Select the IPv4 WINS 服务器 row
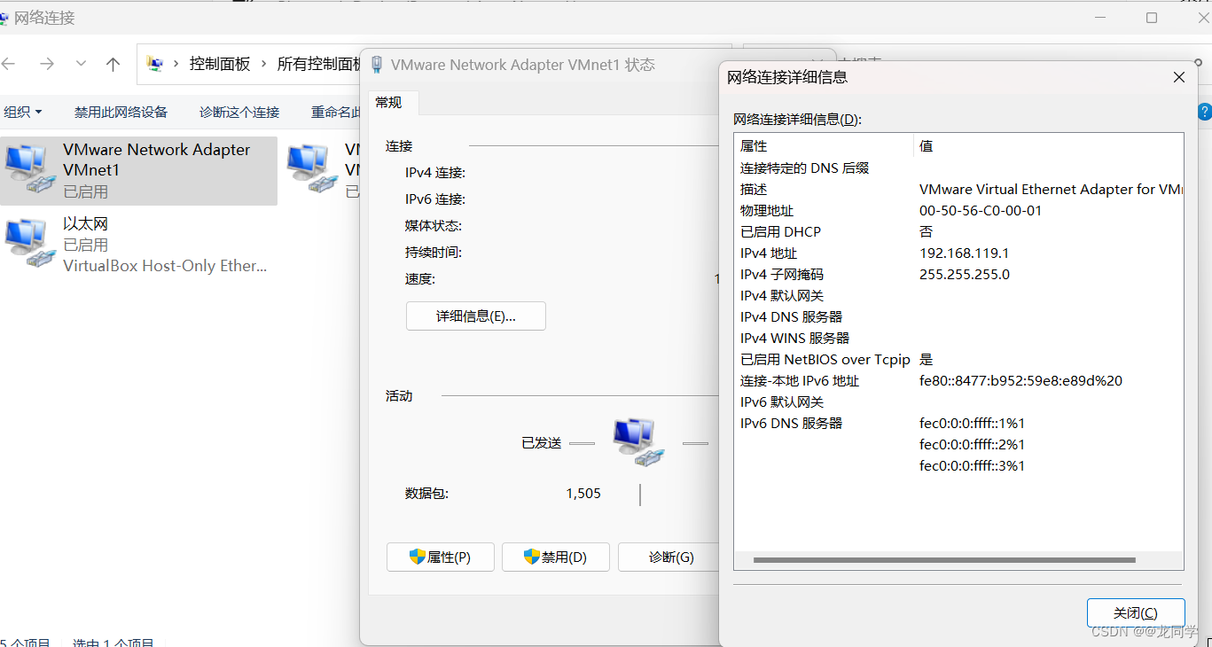1212x647 pixels. pyautogui.click(x=958, y=339)
